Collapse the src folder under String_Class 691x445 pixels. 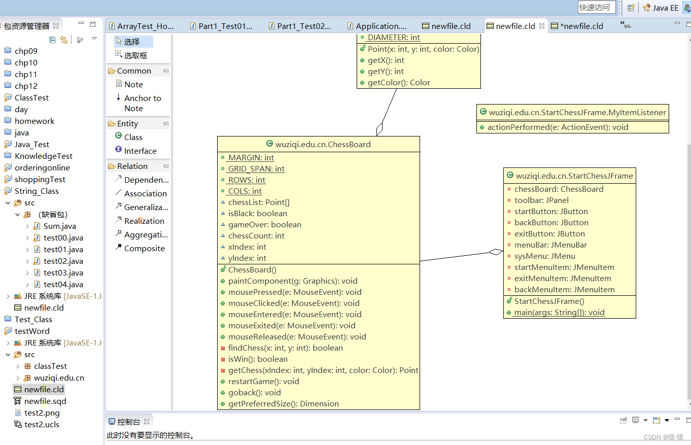pyautogui.click(x=8, y=203)
